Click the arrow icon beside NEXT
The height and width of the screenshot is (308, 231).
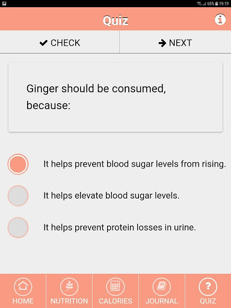pos(162,43)
